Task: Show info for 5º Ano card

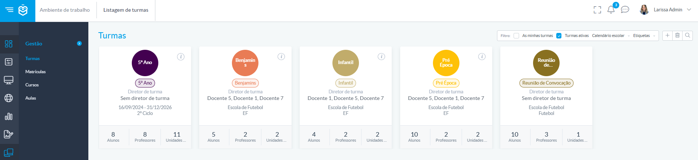Action: pos(181,57)
